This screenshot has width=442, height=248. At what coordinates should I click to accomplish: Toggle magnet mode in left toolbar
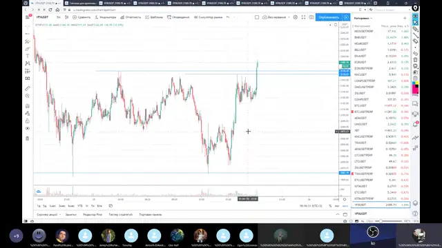[x=28, y=106]
